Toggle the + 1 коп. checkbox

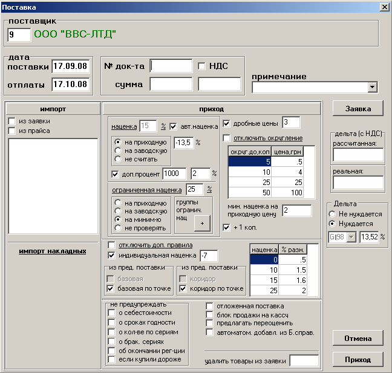point(226,227)
